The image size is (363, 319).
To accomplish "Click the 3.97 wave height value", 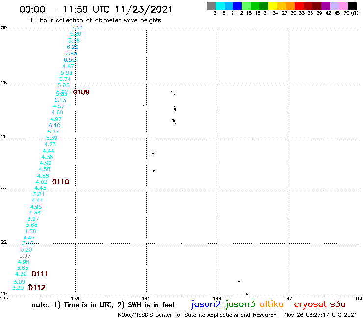I will [x=33, y=219].
